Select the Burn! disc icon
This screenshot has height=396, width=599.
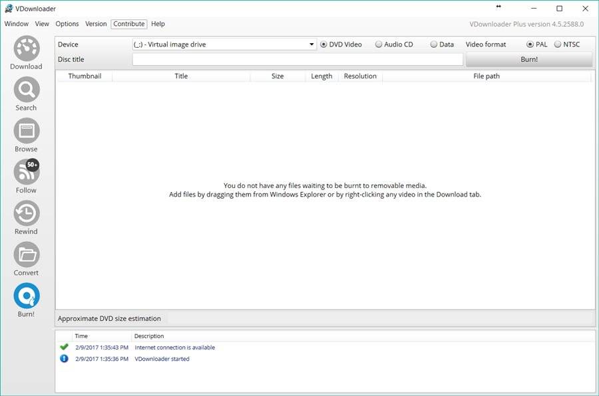click(x=26, y=296)
